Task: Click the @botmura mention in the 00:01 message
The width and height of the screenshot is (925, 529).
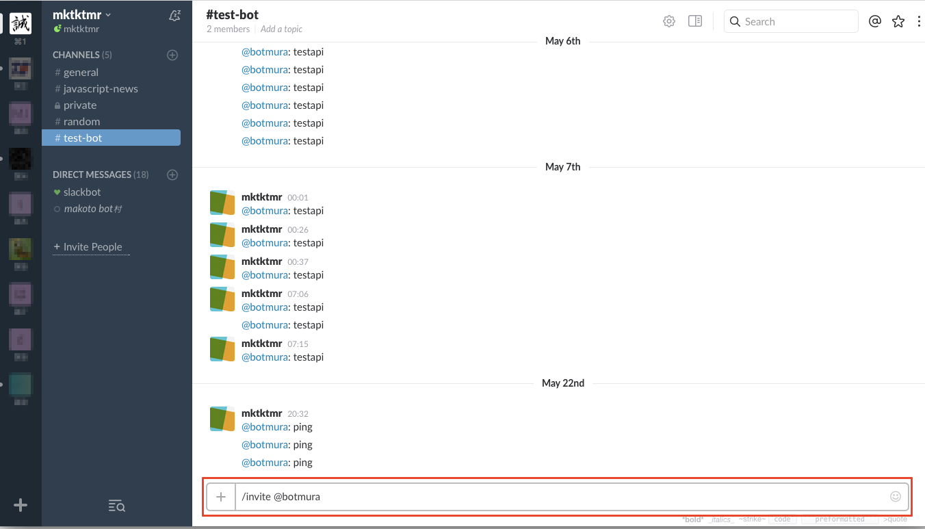Action: click(x=265, y=211)
